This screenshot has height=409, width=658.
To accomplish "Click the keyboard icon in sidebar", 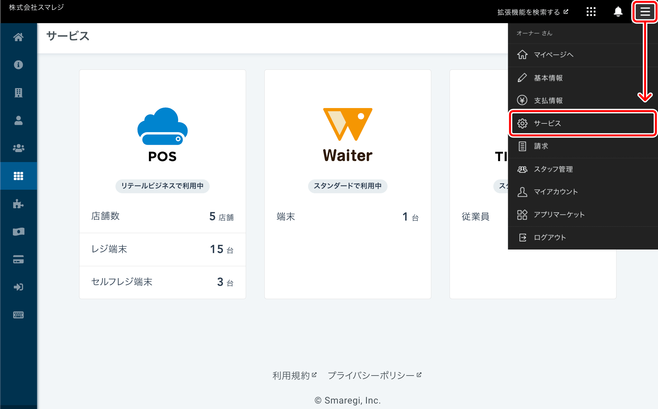I will tap(18, 315).
